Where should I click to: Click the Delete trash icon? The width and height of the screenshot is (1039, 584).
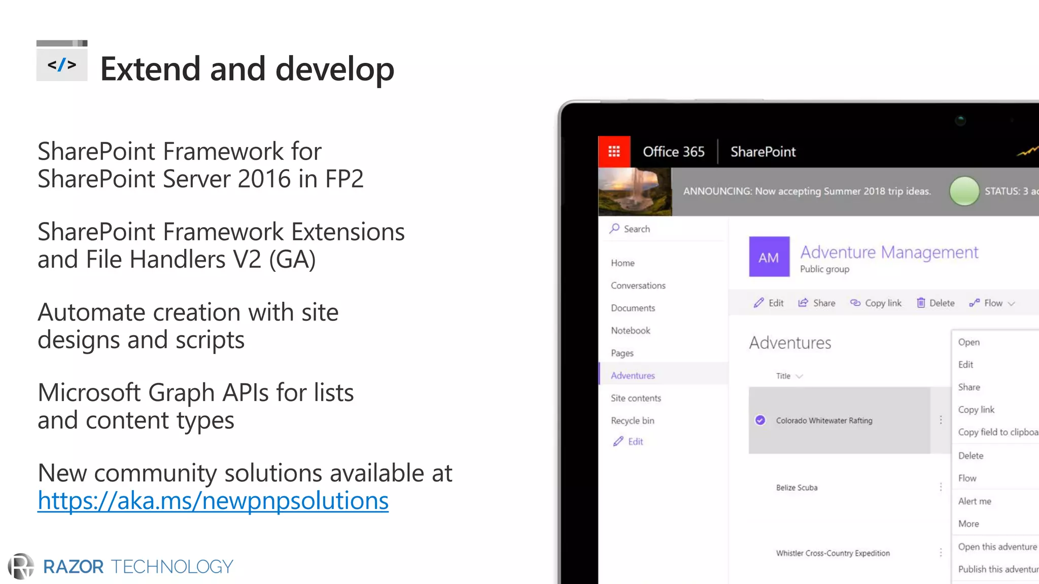(921, 303)
